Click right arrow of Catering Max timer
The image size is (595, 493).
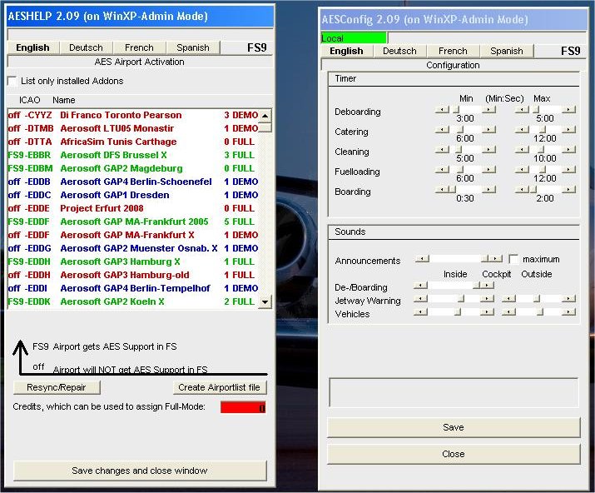pyautogui.click(x=568, y=129)
